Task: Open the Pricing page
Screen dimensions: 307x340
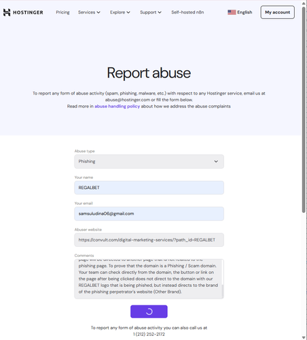Action: coord(62,12)
